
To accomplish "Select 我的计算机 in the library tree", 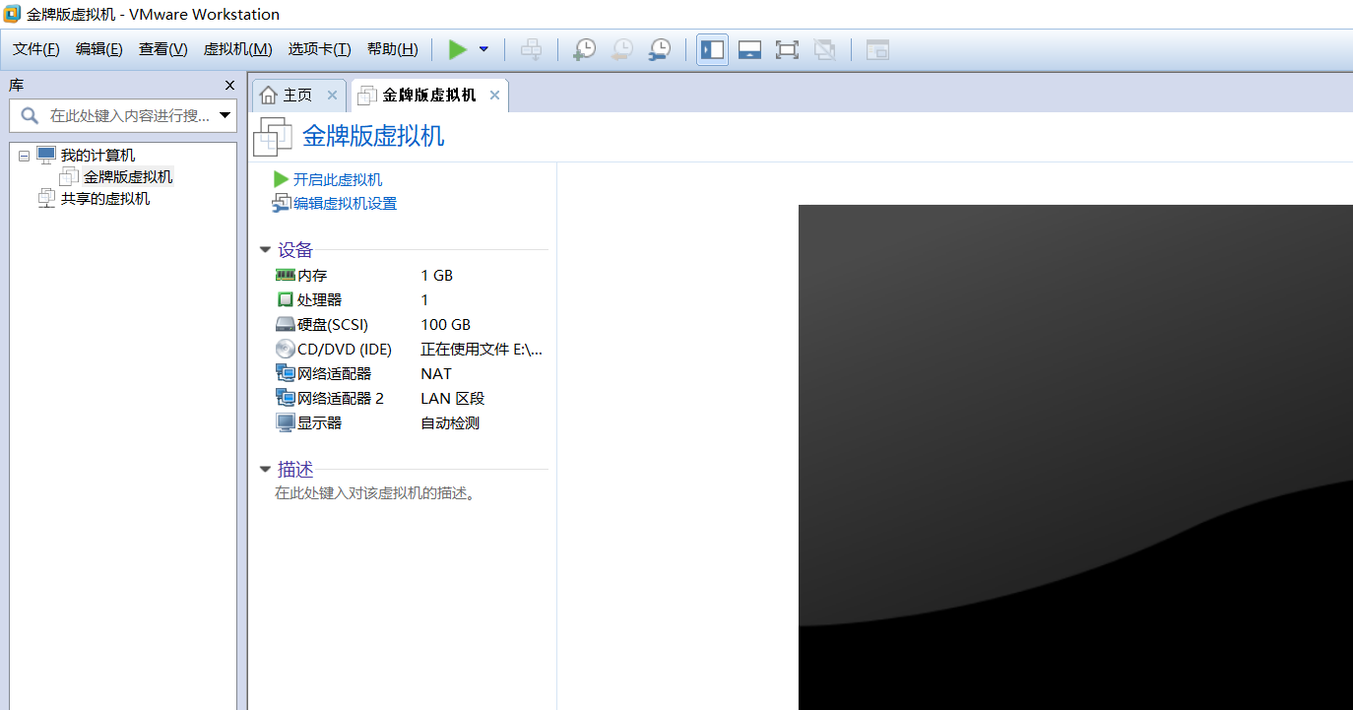I will pyautogui.click(x=97, y=156).
